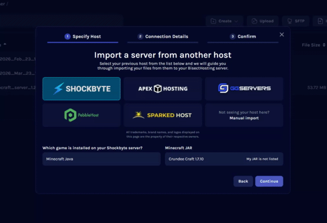Viewport: 327px width, 223px height.
Task: Continue to the next import step
Action: (x=269, y=181)
